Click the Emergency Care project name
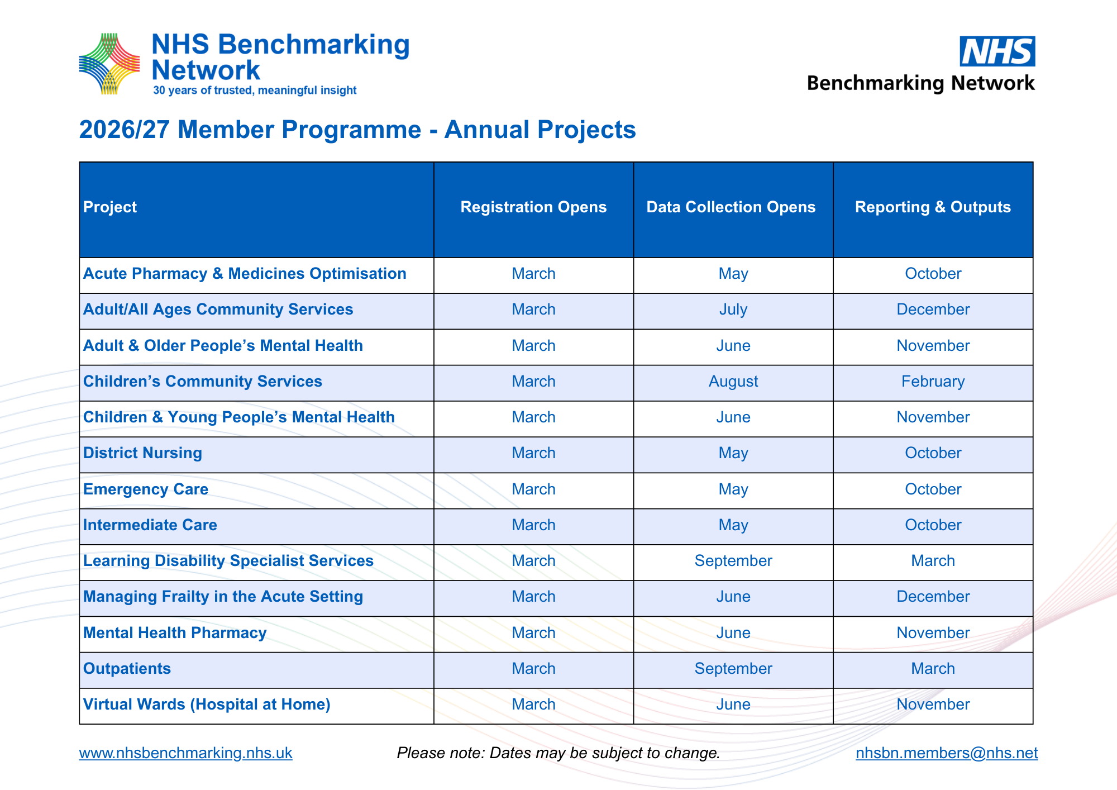This screenshot has width=1117, height=790. (146, 489)
